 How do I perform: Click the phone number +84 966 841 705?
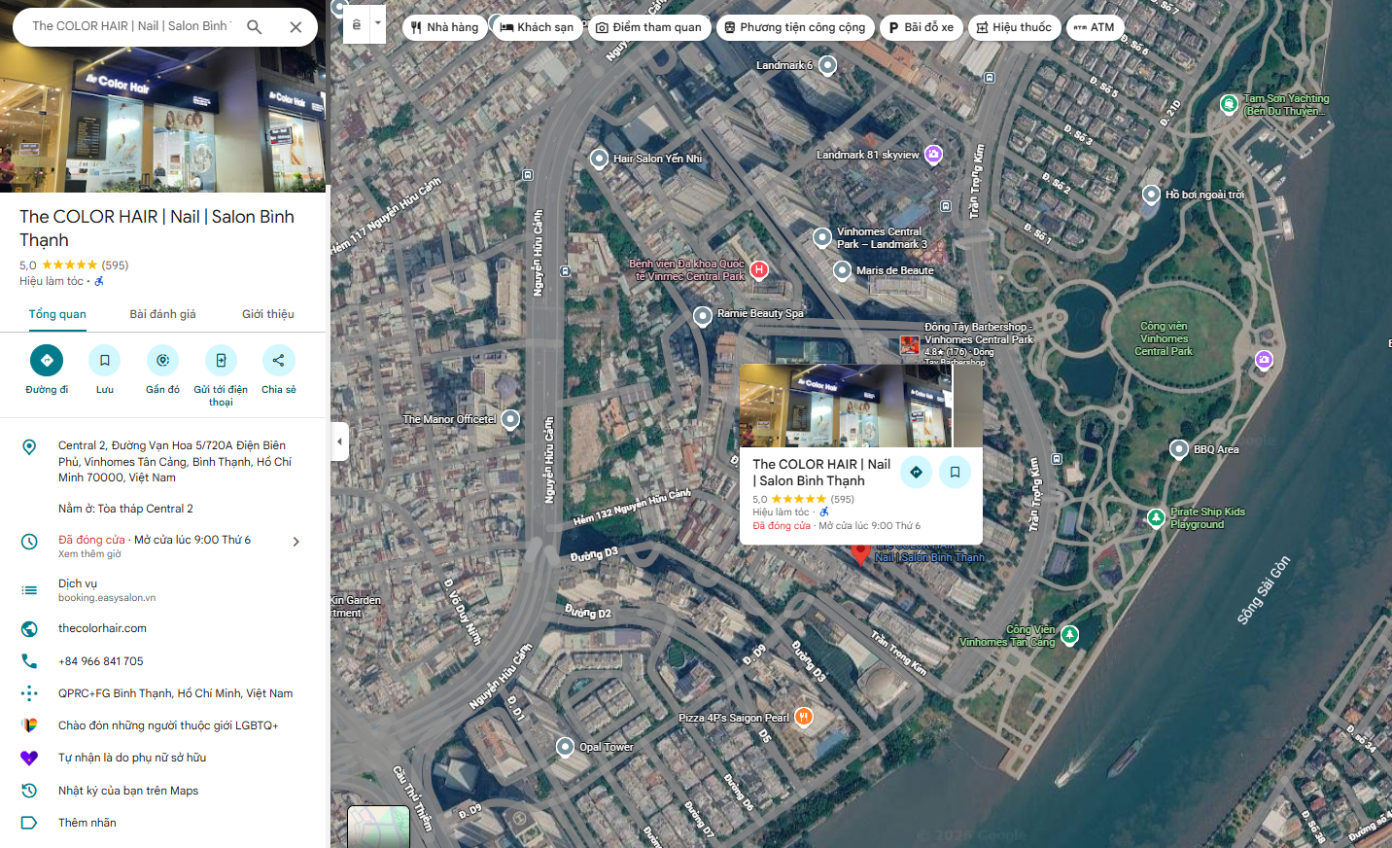tap(101, 661)
